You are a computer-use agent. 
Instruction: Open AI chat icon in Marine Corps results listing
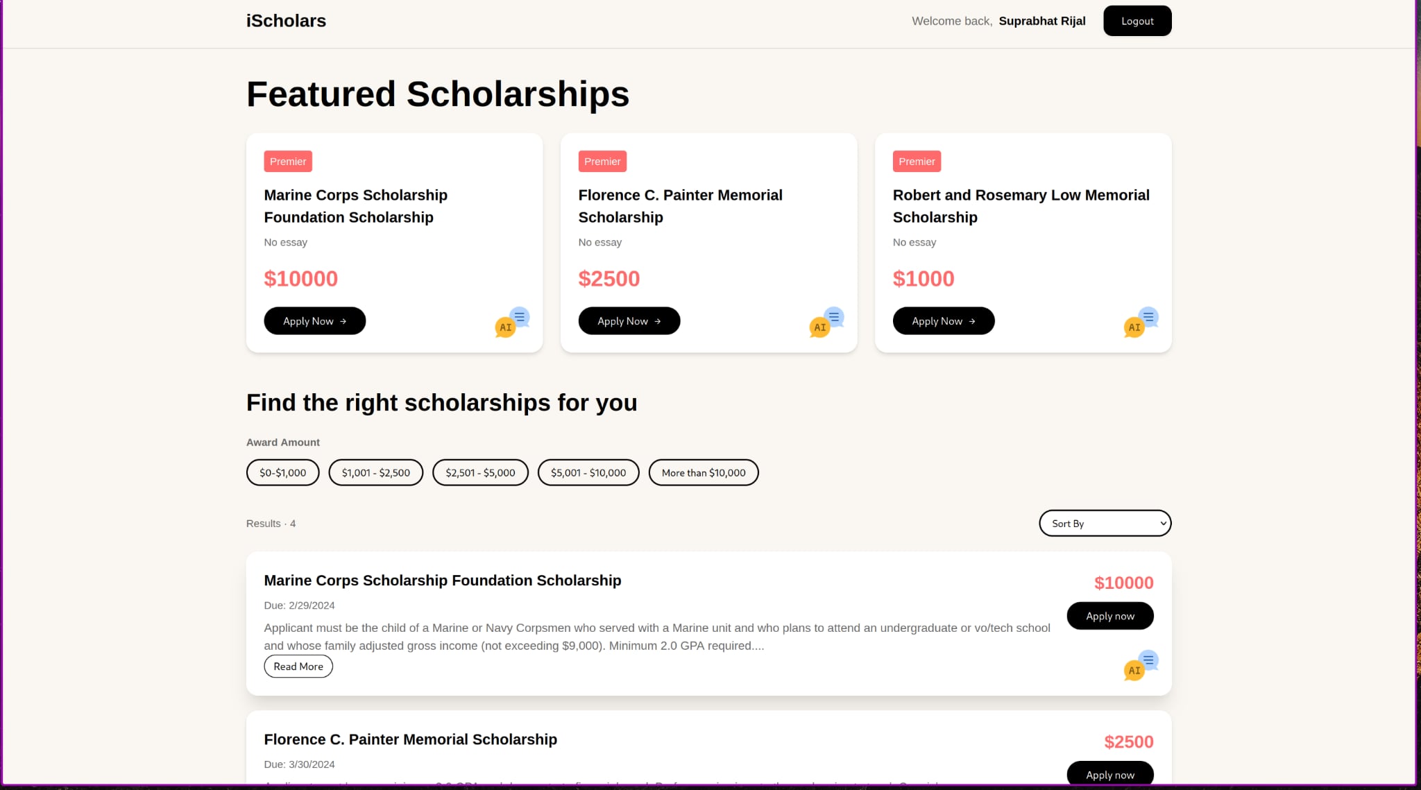click(1141, 665)
